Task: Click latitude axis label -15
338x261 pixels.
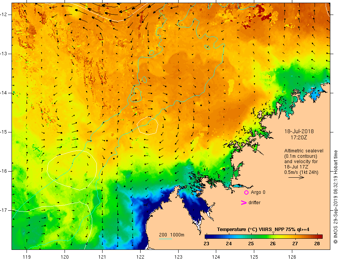Action: point(4,132)
